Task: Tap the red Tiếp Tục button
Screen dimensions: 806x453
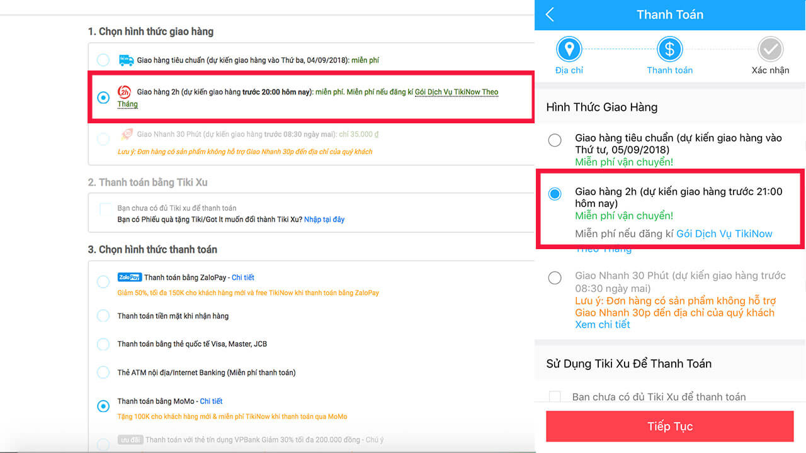Action: 670,427
